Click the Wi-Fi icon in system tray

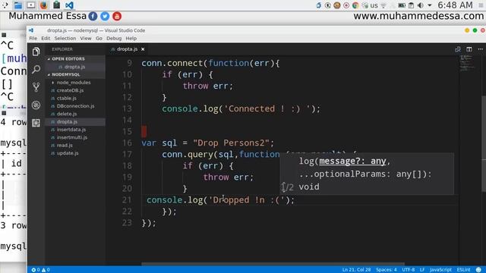pyautogui.click(x=383, y=5)
